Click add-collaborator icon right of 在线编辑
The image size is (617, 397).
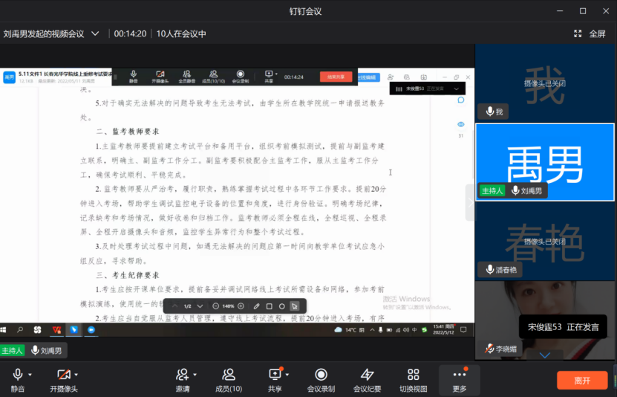(391, 77)
